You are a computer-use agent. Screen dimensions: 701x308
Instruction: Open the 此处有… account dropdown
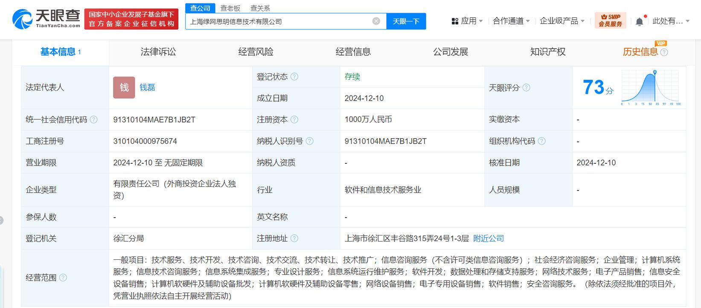click(x=671, y=21)
